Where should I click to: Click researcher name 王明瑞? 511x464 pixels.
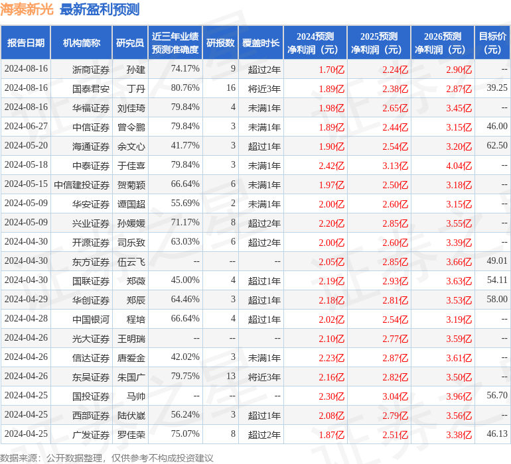pos(131,338)
